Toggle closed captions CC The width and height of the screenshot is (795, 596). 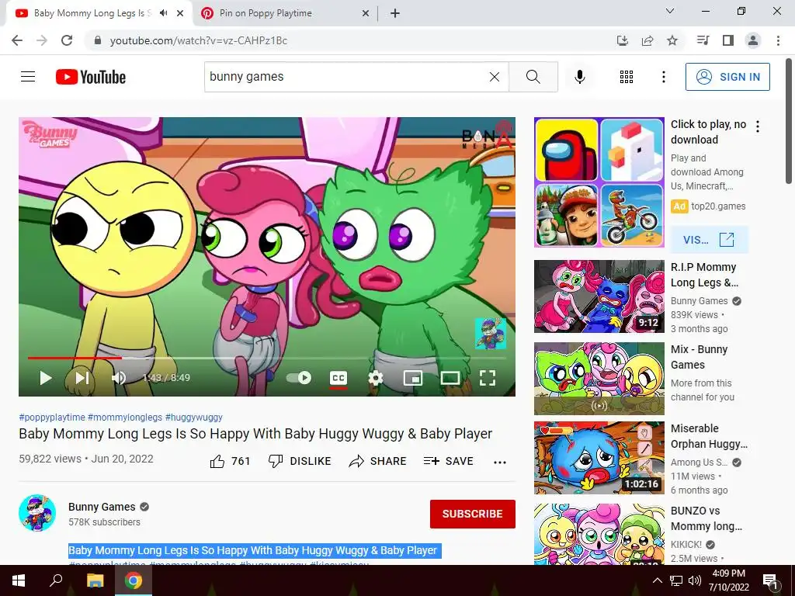338,378
